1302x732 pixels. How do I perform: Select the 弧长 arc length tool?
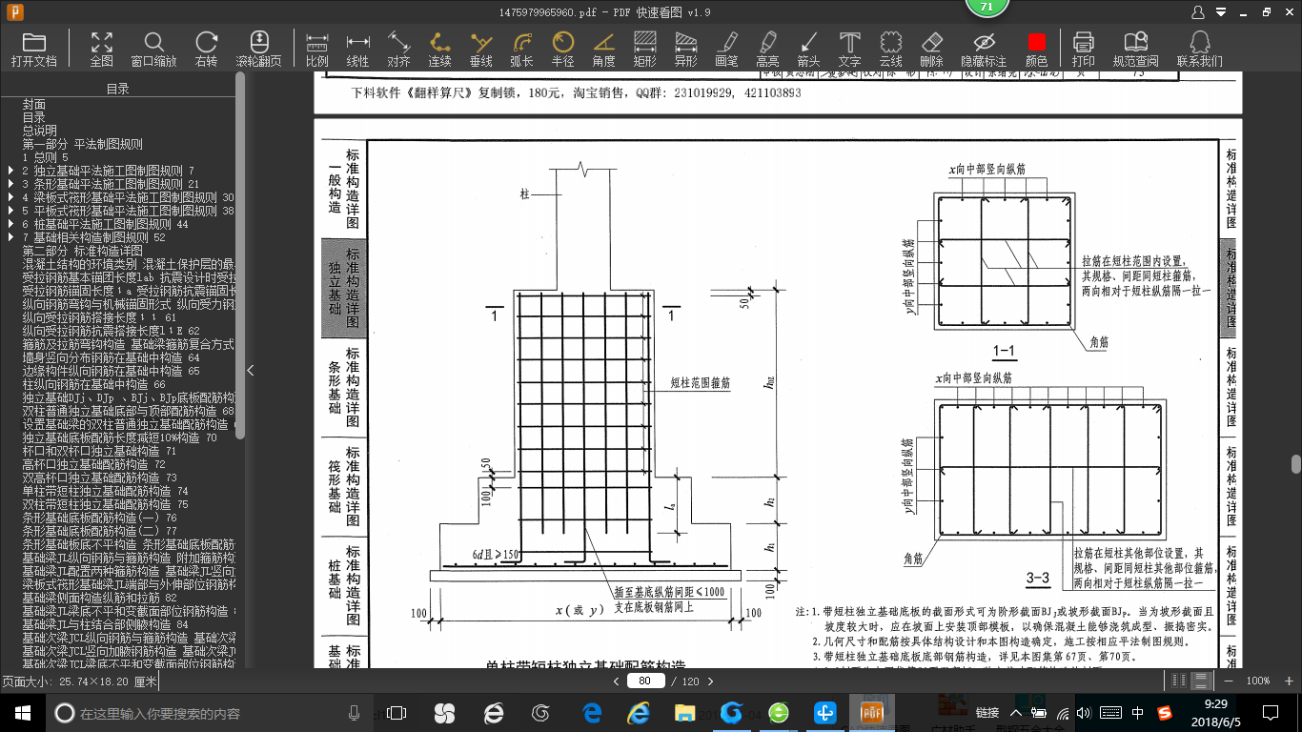(521, 50)
